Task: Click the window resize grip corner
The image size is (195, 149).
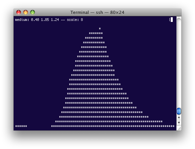Action: click(179, 128)
